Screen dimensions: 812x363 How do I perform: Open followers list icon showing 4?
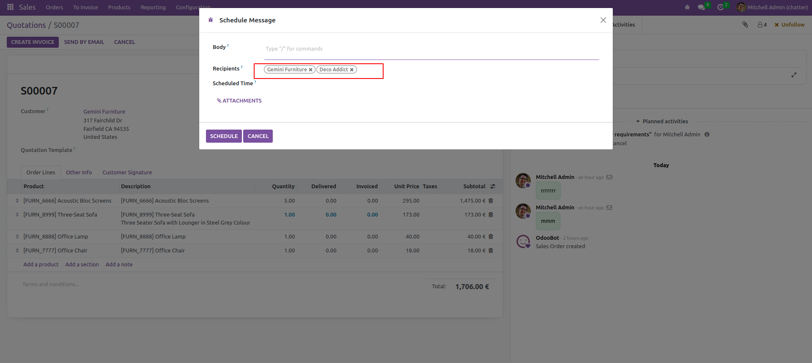tap(762, 25)
